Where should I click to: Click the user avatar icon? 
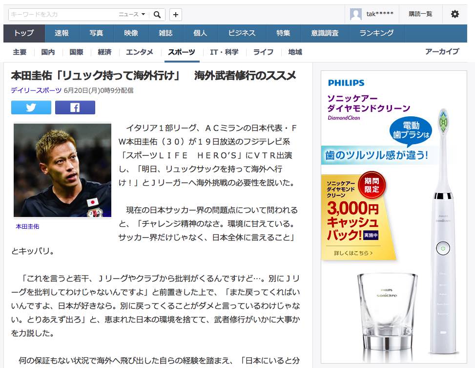356,14
